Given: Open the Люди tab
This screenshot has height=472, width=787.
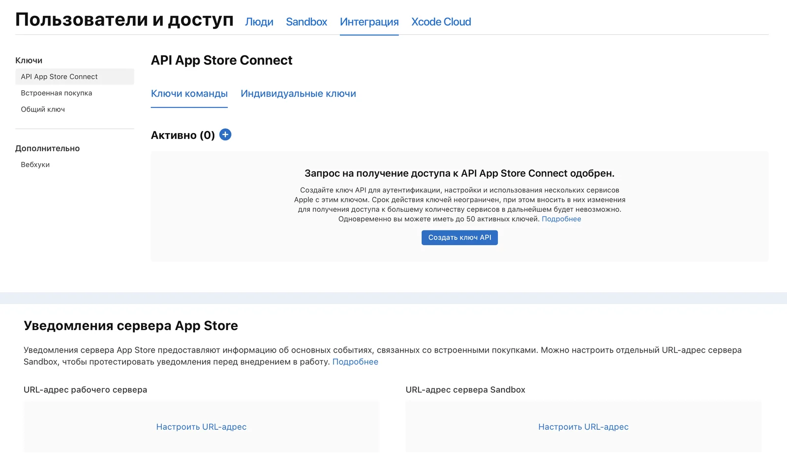Looking at the screenshot, I should [259, 22].
